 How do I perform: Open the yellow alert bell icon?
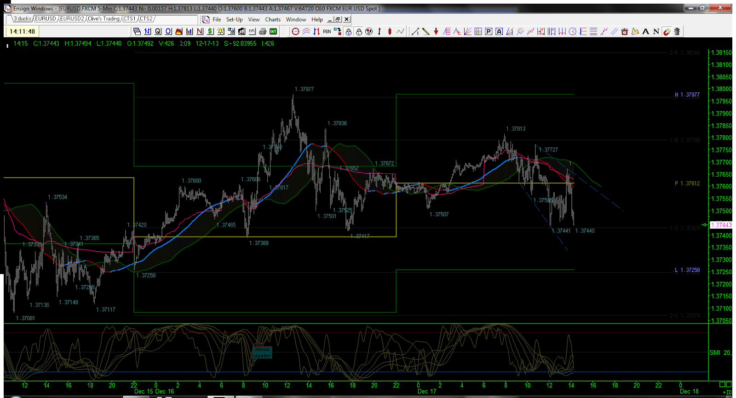(220, 31)
